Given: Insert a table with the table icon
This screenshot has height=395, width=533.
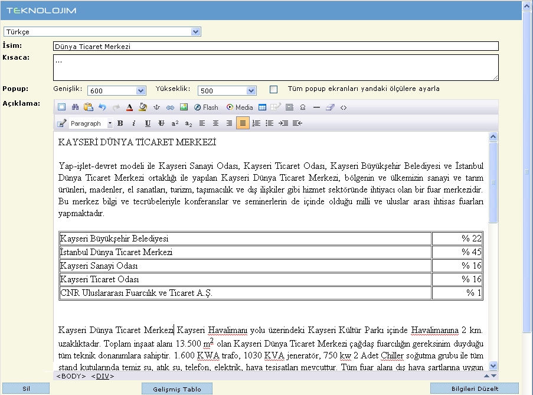Looking at the screenshot, I should tap(262, 107).
